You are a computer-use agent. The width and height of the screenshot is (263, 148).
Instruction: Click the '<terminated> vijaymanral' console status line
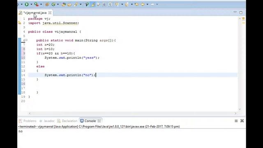tap(99, 127)
